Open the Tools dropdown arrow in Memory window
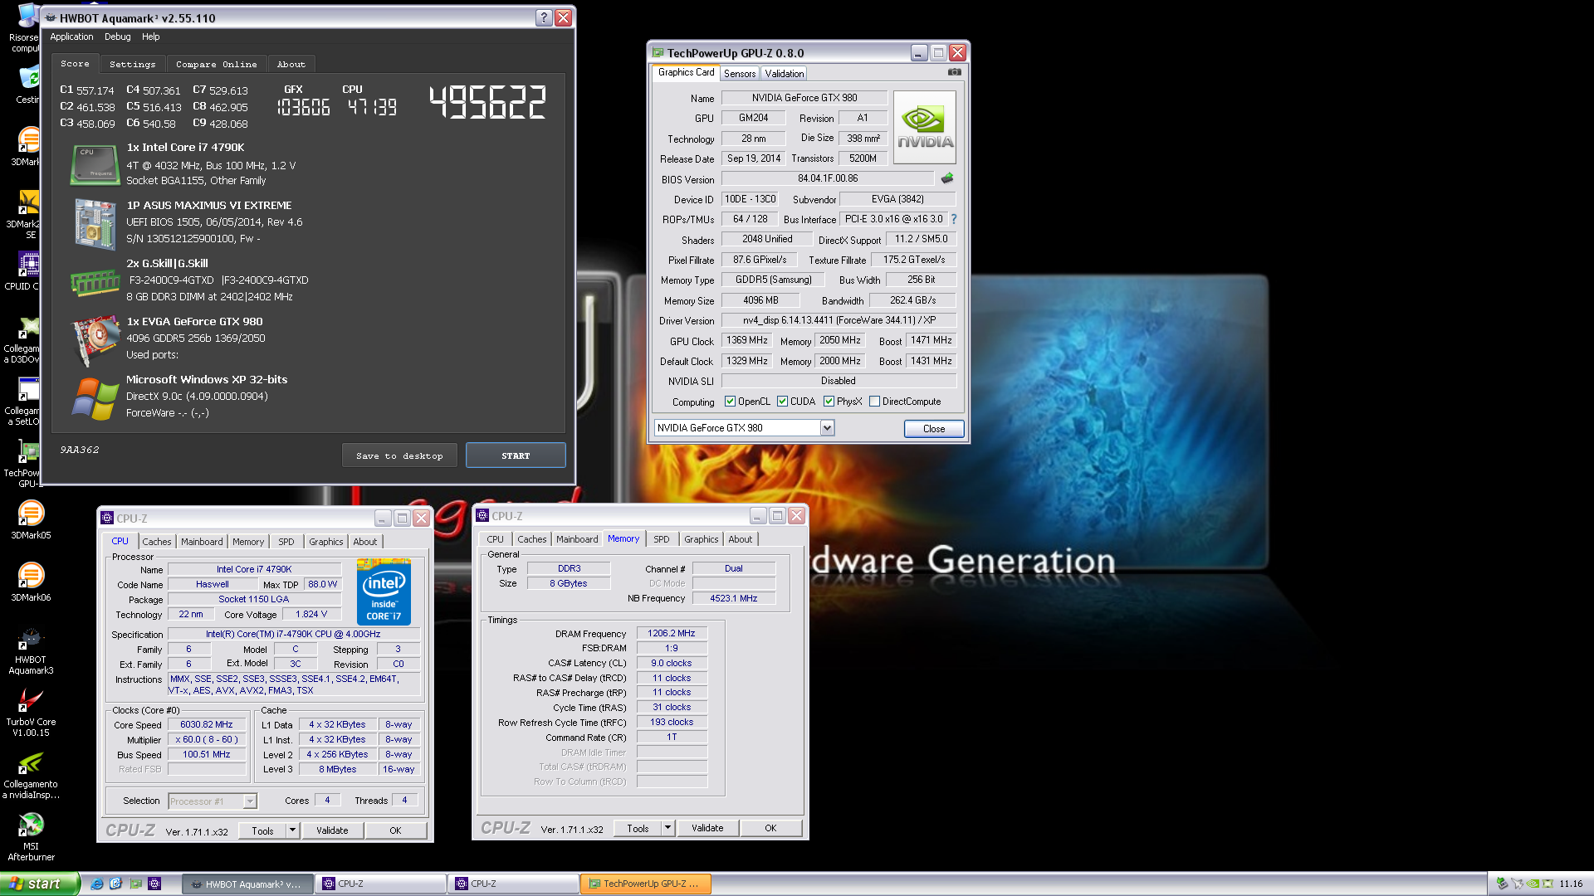Screen dimensions: 1594x896 click(667, 828)
